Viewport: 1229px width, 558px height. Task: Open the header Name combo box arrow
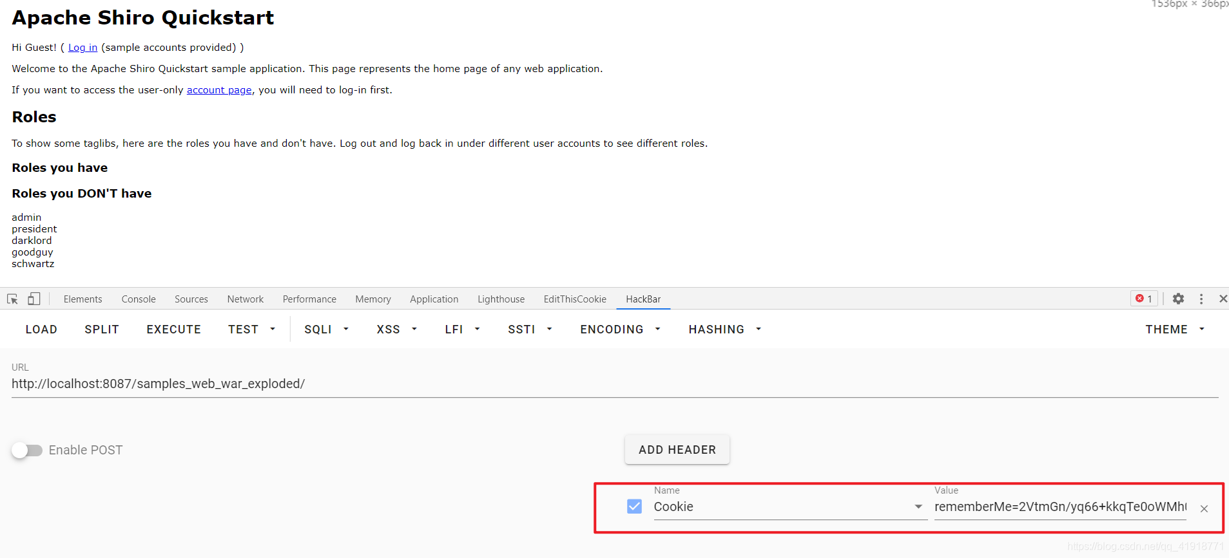pos(918,507)
